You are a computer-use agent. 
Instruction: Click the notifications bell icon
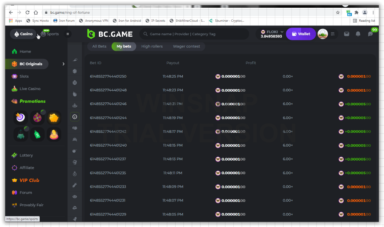click(x=358, y=34)
